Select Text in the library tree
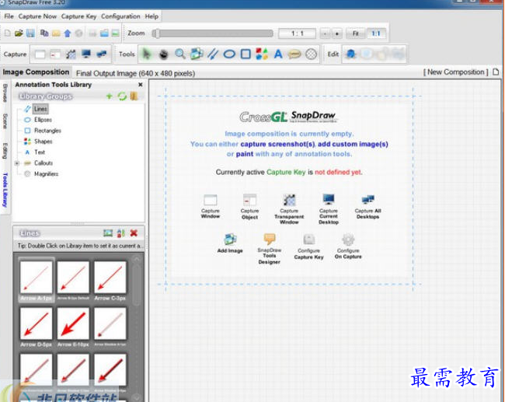The image size is (505, 402). click(40, 152)
